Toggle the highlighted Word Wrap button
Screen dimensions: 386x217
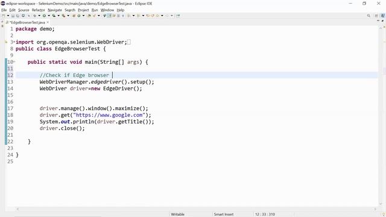109,16
